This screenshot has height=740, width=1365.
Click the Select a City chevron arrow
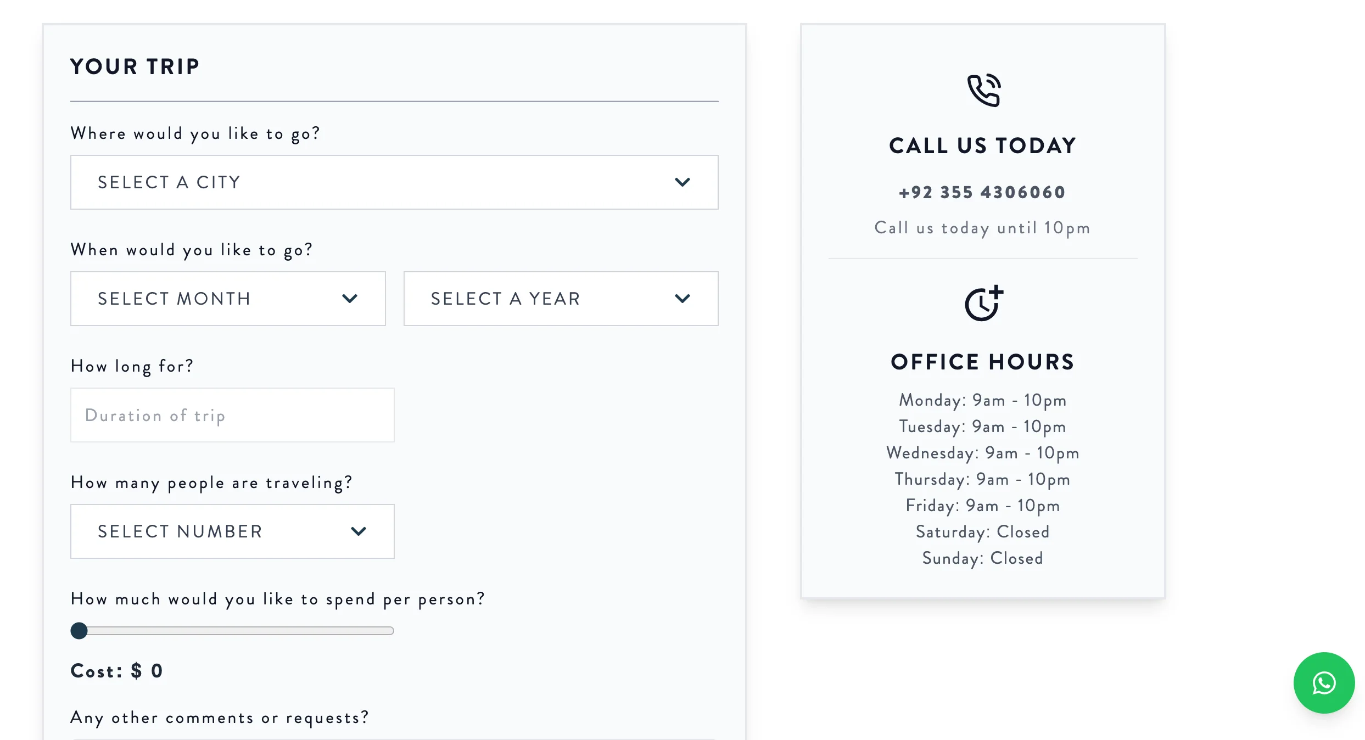pos(682,182)
